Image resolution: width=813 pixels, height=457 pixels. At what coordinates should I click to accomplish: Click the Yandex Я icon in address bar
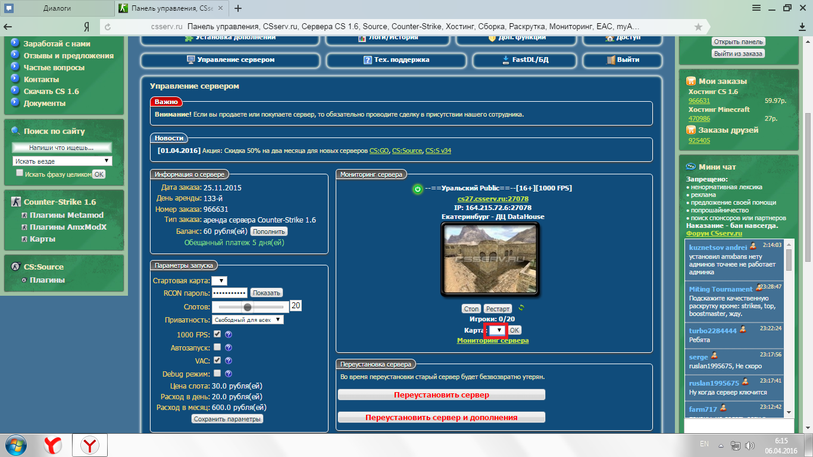click(x=86, y=27)
